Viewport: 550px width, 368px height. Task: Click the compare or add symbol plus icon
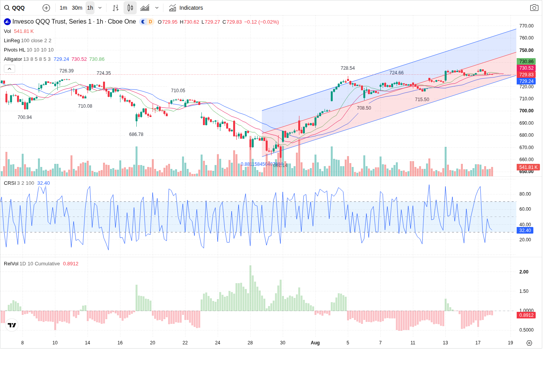pyautogui.click(x=46, y=8)
